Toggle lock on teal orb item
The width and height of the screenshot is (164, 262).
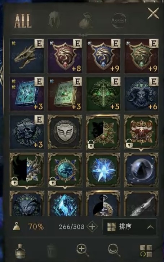click(x=53, y=181)
